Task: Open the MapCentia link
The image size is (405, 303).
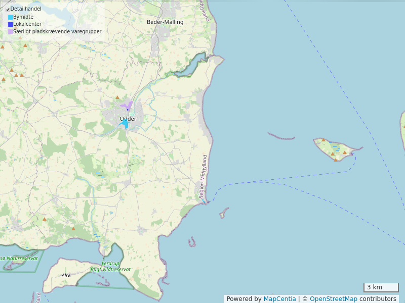Action: coord(279,299)
